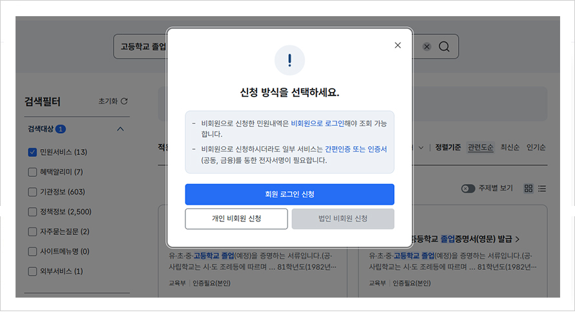Toggle 주제별 보기 switch

(468, 189)
